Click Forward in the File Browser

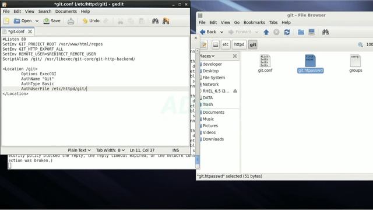click(x=240, y=32)
